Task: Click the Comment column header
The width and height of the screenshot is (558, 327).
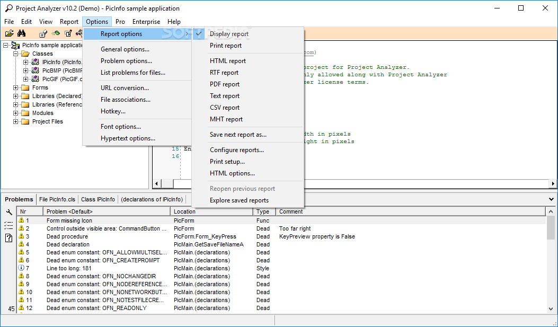Action: click(x=411, y=211)
